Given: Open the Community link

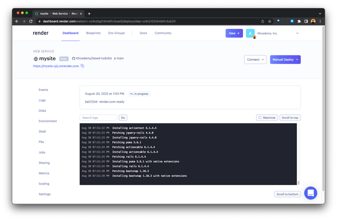Looking at the screenshot, I should [x=163, y=33].
